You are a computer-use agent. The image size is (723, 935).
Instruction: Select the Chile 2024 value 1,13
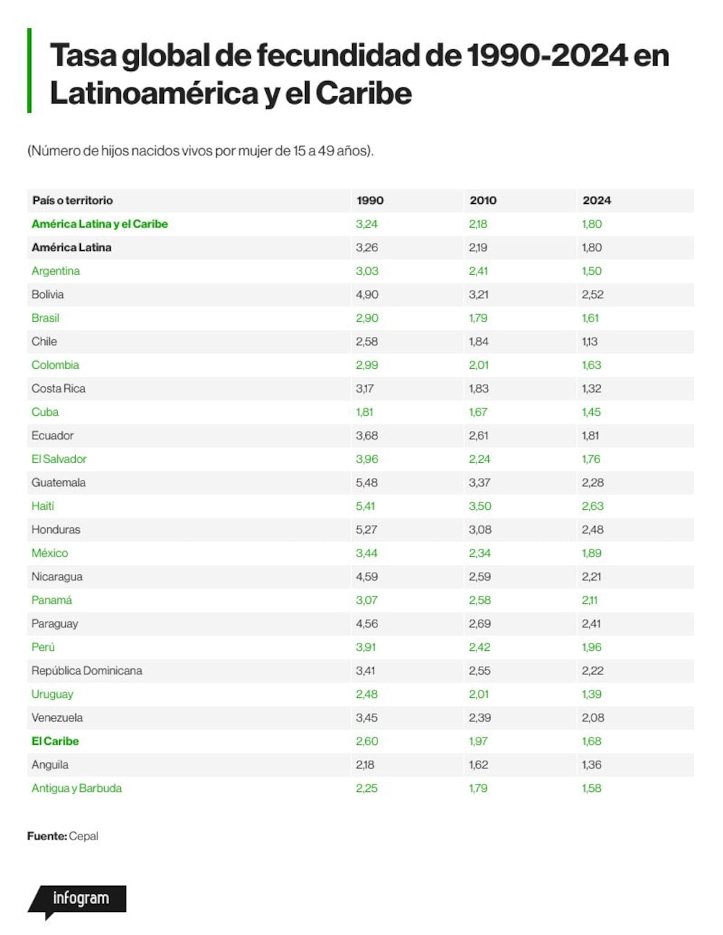pyautogui.click(x=589, y=341)
